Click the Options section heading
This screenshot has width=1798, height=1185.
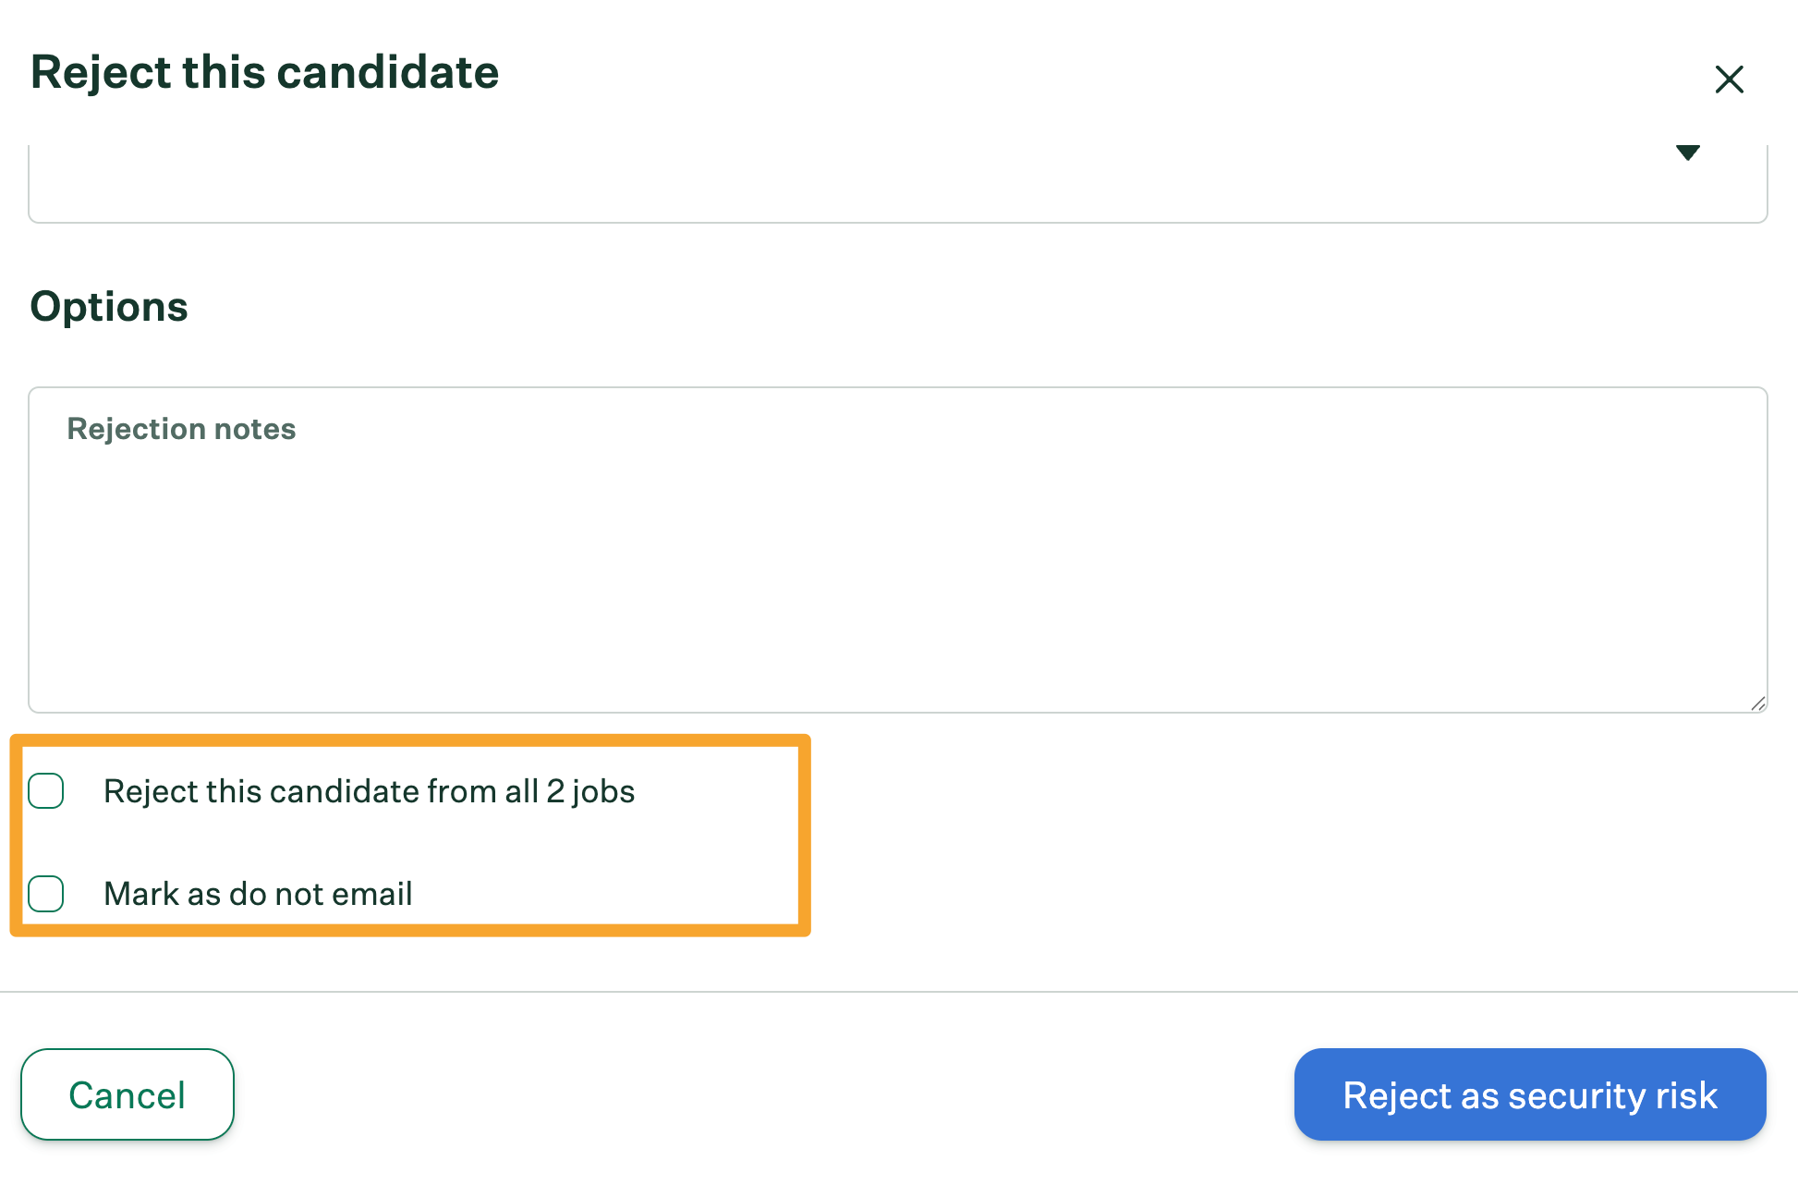[x=109, y=307]
